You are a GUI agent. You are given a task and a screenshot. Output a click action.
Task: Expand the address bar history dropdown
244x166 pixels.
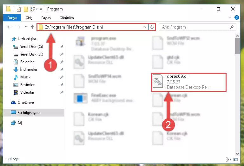pos(146,27)
